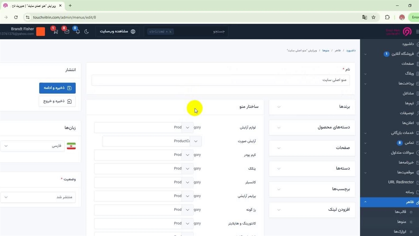Open منوها in the sidebar

[401, 222]
